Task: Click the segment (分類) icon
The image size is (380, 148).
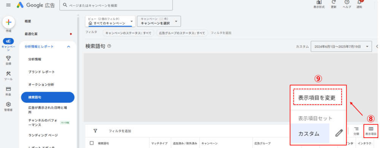Action: [x=356, y=131]
